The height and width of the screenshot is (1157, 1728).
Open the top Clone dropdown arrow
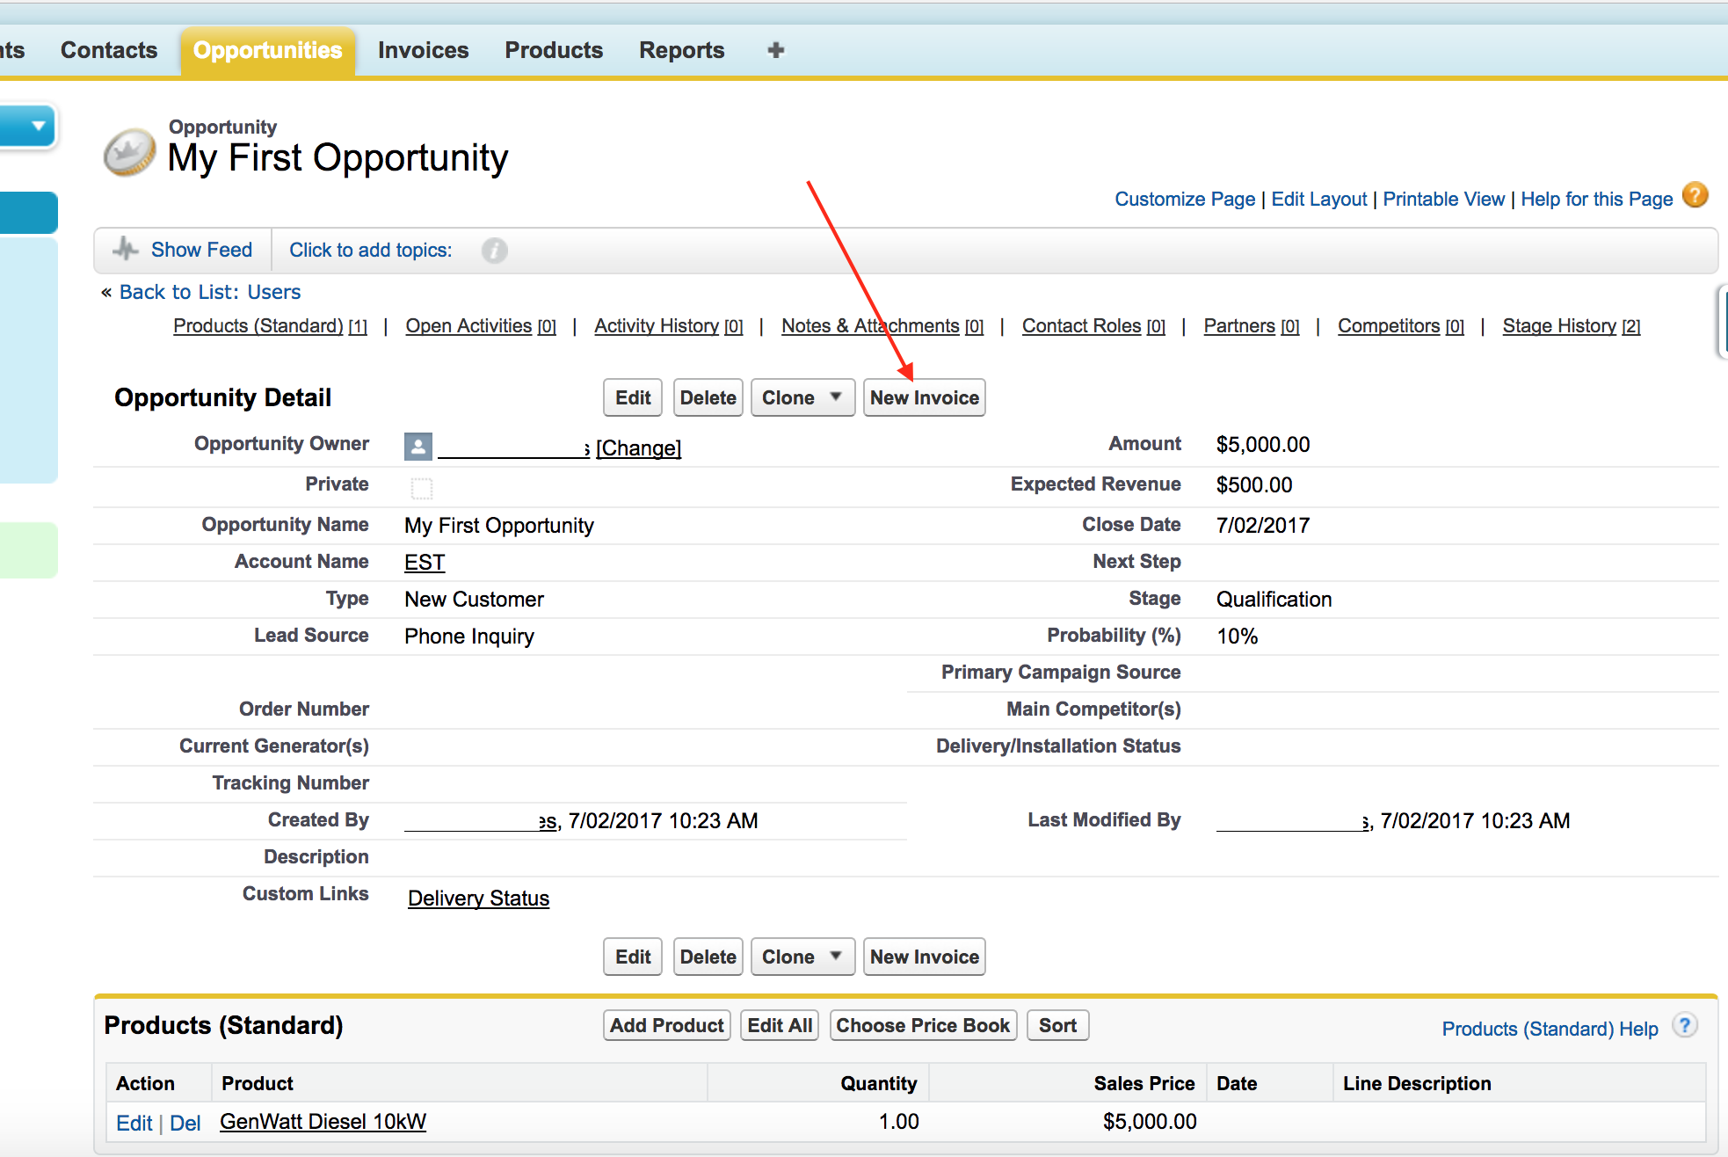pos(836,397)
